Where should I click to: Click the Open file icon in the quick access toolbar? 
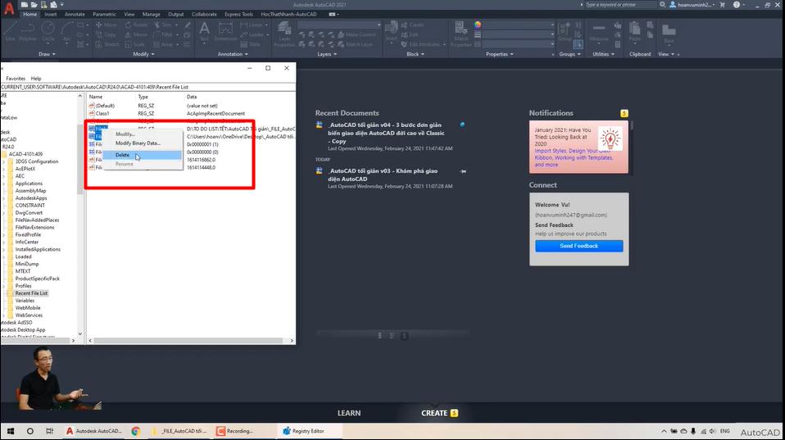[x=34, y=4]
